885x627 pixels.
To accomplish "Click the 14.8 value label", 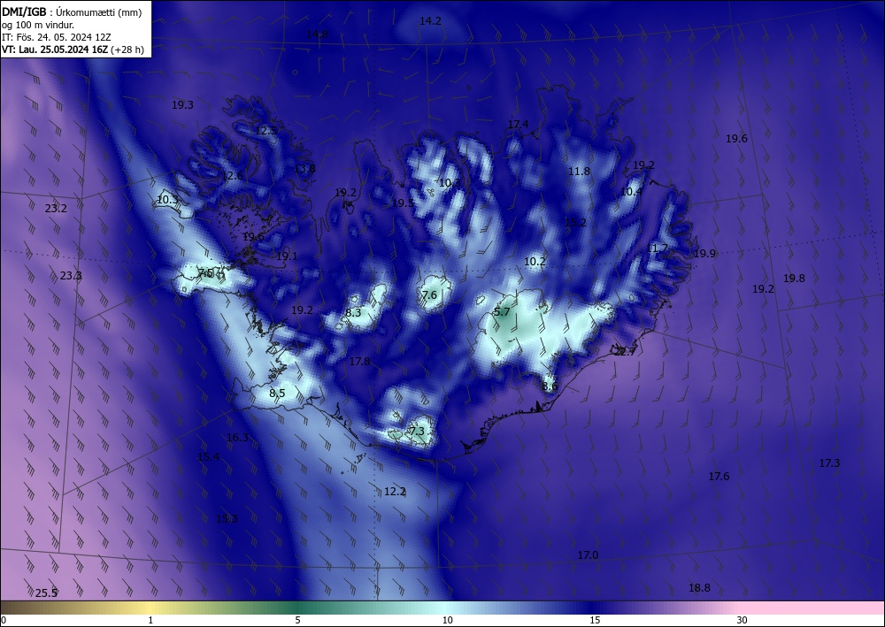I will tap(317, 34).
